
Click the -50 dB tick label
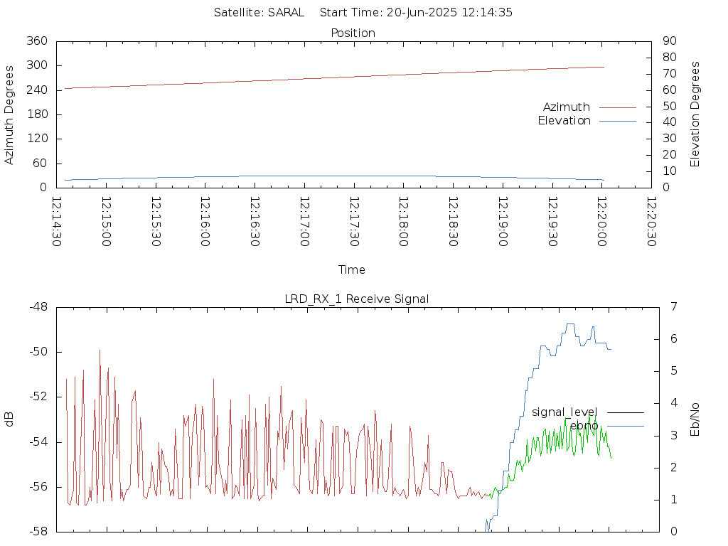(x=38, y=352)
